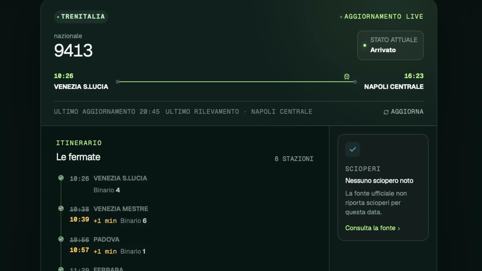
Task: Click ULTIMO AGGIORNAMENTO 20:45 text
Action: [107, 112]
